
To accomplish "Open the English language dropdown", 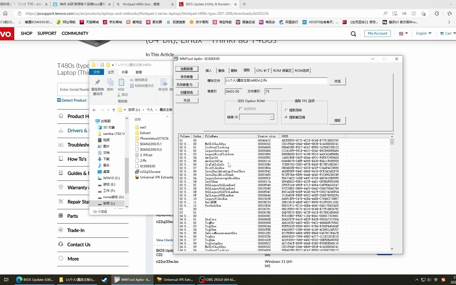I will pos(423,33).
